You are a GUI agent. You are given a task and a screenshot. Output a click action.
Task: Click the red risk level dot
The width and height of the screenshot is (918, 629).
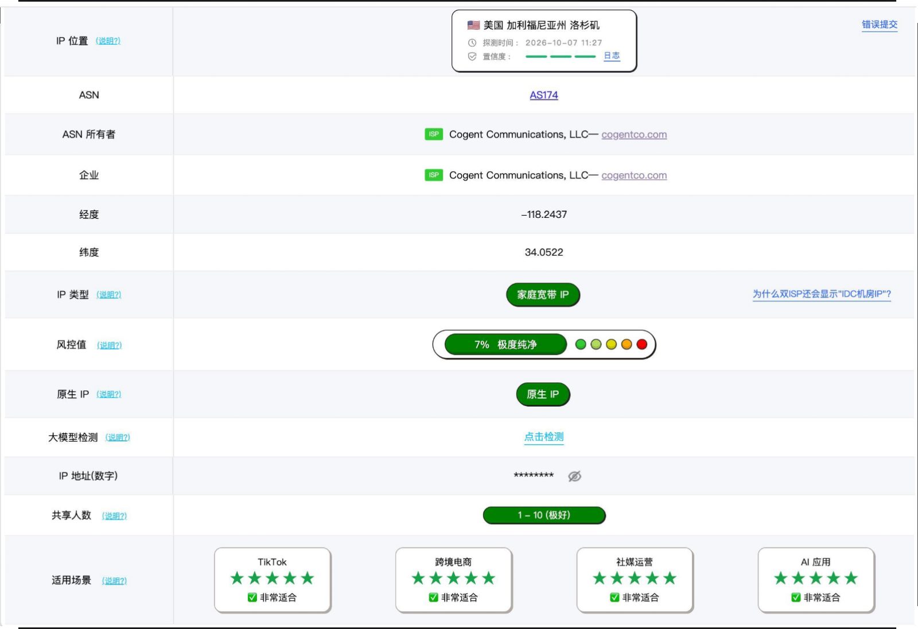[x=642, y=344]
